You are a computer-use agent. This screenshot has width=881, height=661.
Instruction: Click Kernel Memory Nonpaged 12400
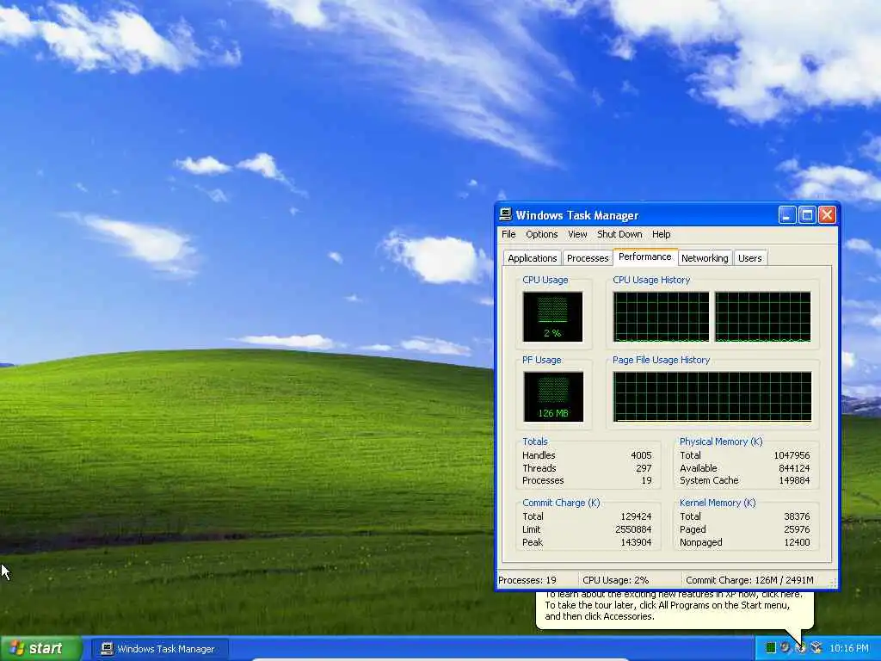pos(797,542)
